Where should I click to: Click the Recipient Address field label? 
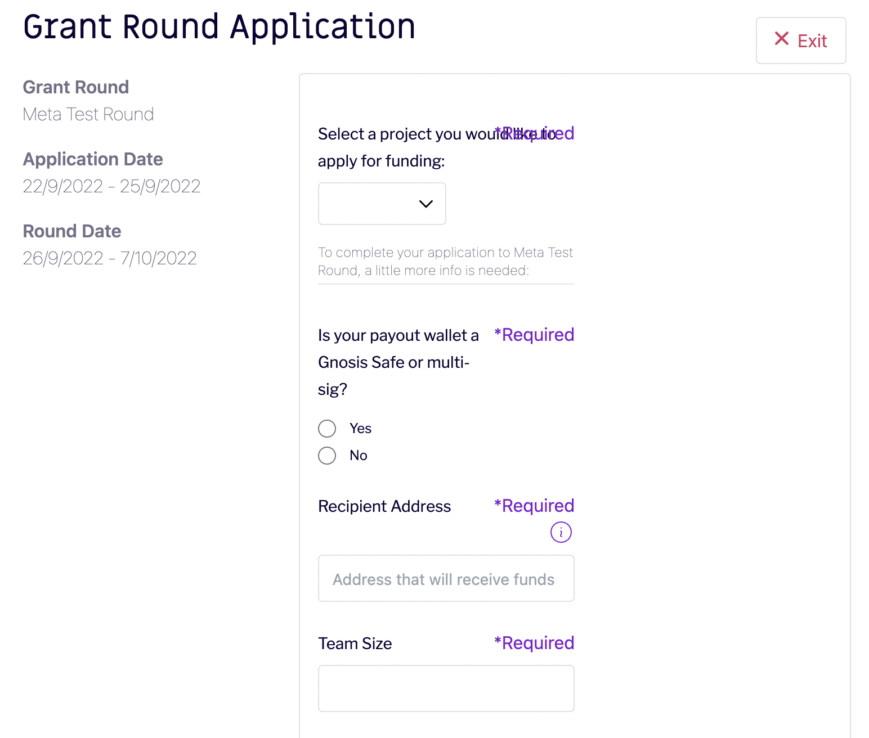pos(384,506)
